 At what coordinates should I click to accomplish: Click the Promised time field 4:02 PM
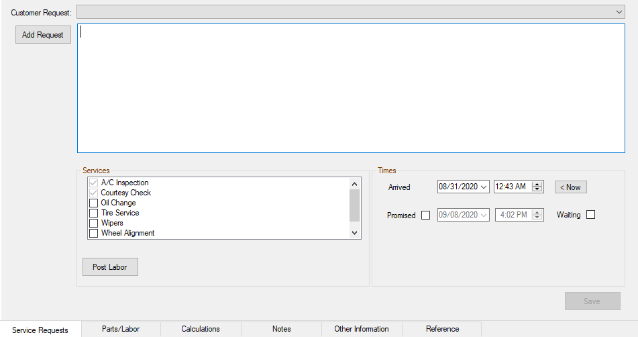pyautogui.click(x=514, y=215)
